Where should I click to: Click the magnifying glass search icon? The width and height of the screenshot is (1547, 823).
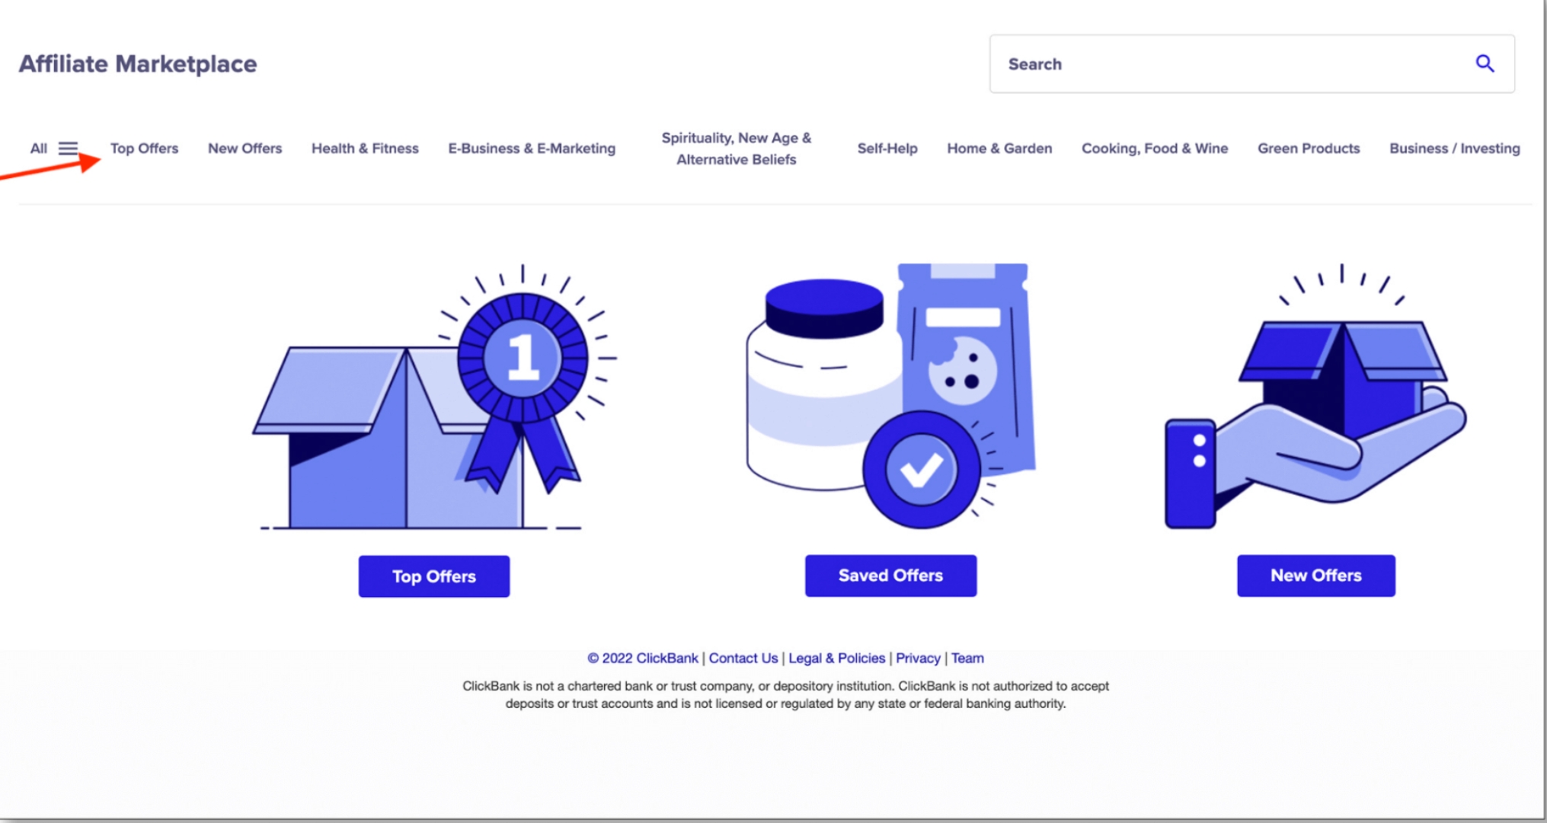[x=1485, y=64]
